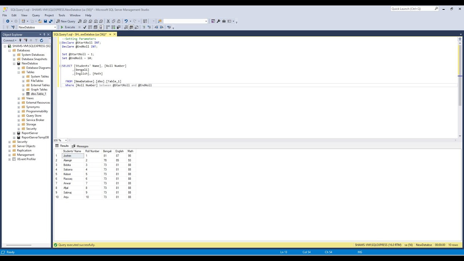The height and width of the screenshot is (261, 464).
Task: Click the New Query toolbar button
Action: click(x=66, y=21)
